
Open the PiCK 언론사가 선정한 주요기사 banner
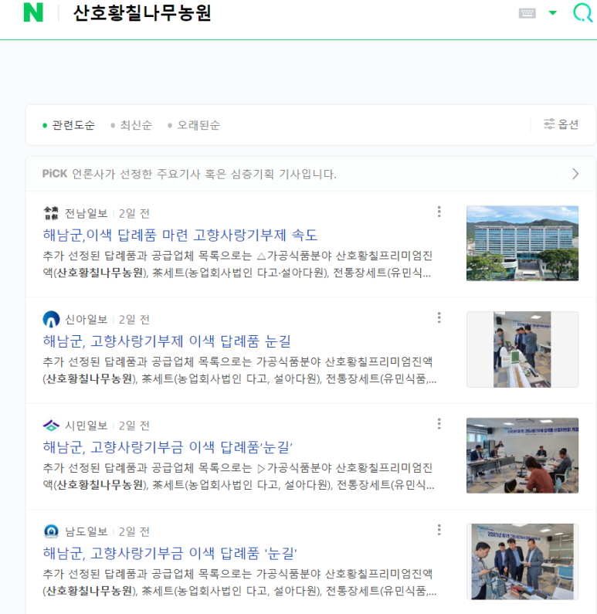[310, 174]
